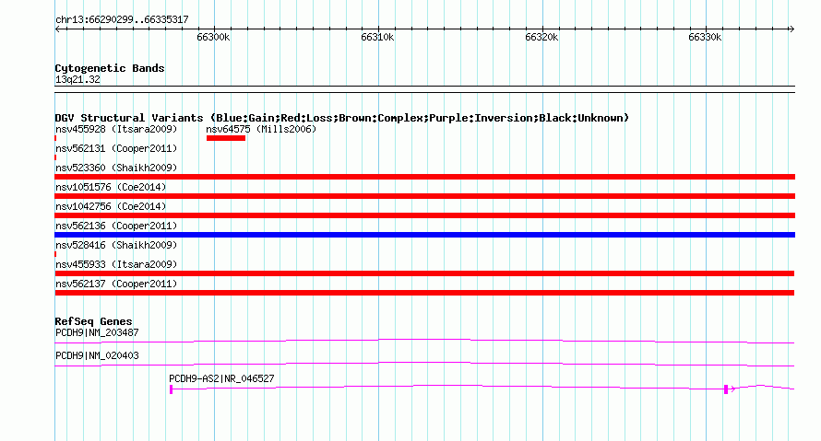The height and width of the screenshot is (441, 821).
Task: Open the nsv528416 (Shaikh2009) label
Action: pos(116,245)
